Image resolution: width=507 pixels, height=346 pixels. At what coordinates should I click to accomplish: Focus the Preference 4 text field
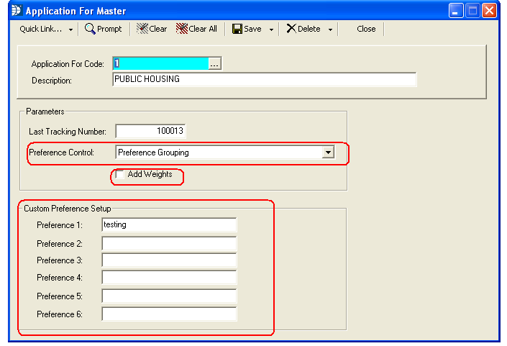tap(169, 278)
